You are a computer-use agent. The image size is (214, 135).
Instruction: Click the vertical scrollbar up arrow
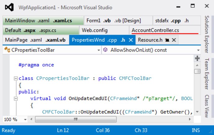tap(197, 65)
